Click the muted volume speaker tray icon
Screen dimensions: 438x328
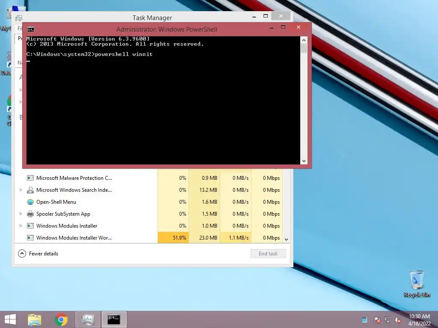(x=398, y=320)
